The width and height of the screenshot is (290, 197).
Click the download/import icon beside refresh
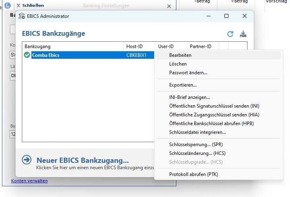(243, 34)
